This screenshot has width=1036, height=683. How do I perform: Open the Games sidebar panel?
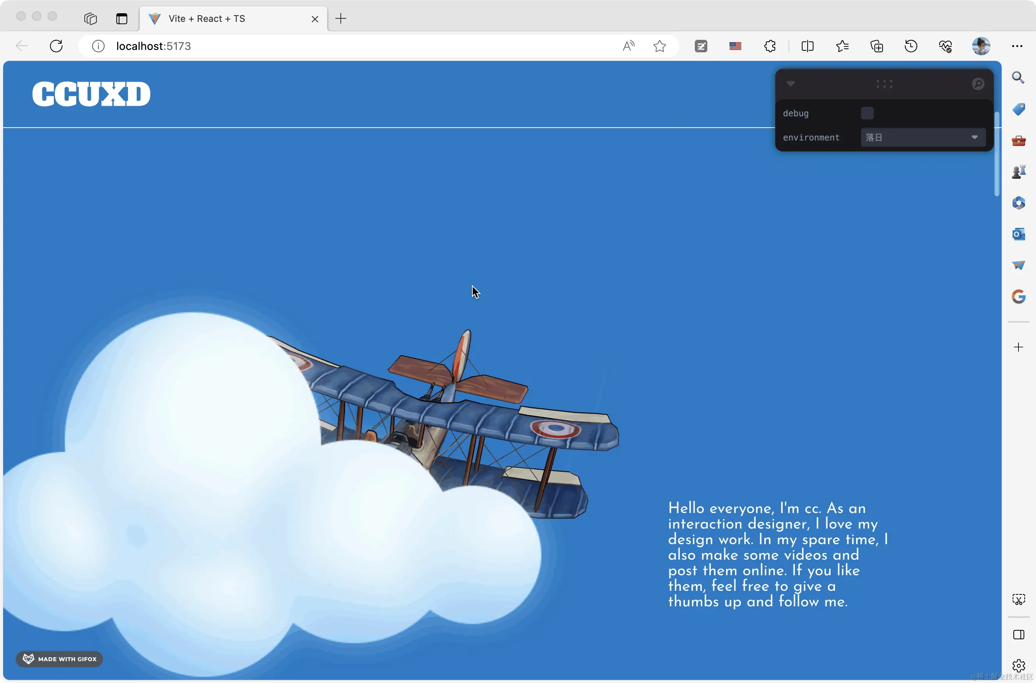click(1019, 171)
